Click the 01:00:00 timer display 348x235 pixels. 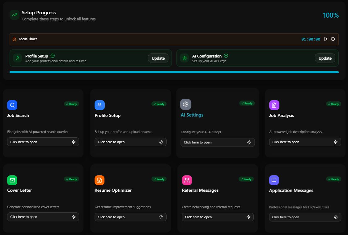coord(311,39)
